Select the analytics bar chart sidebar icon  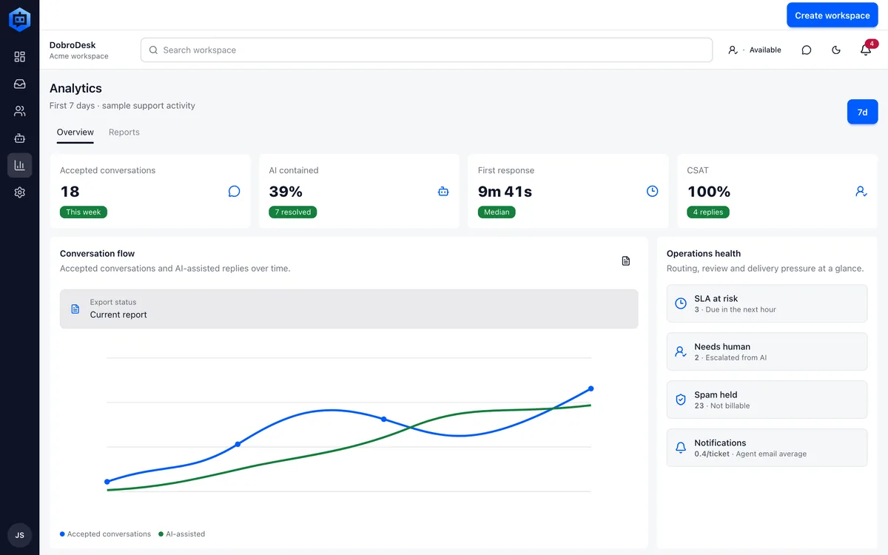[x=19, y=165]
